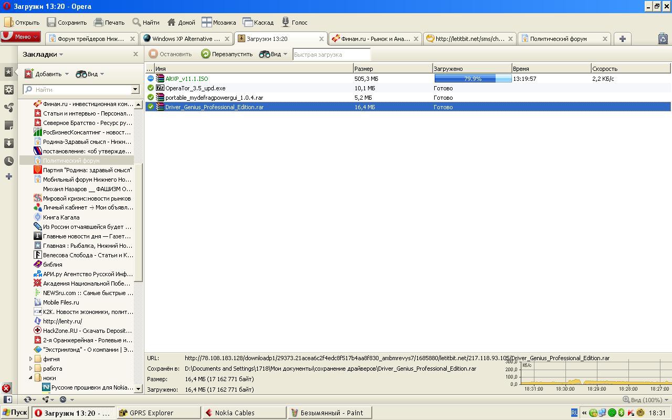Expand the 'фигня' bookmark folder
Image resolution: width=672 pixels, height=420 pixels.
30,359
